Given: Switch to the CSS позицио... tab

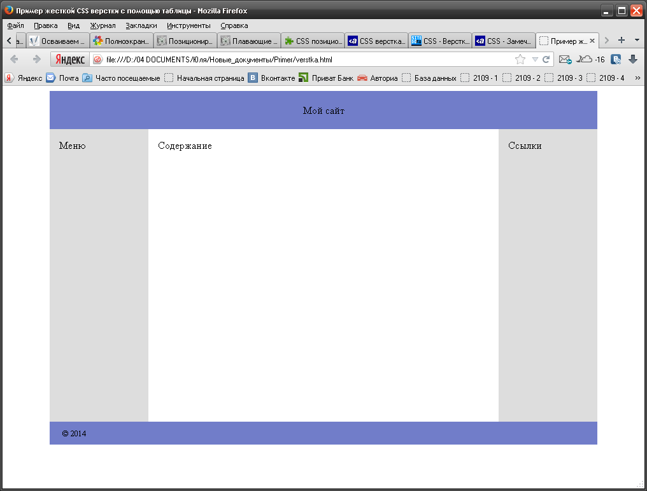Looking at the screenshot, I should point(313,41).
